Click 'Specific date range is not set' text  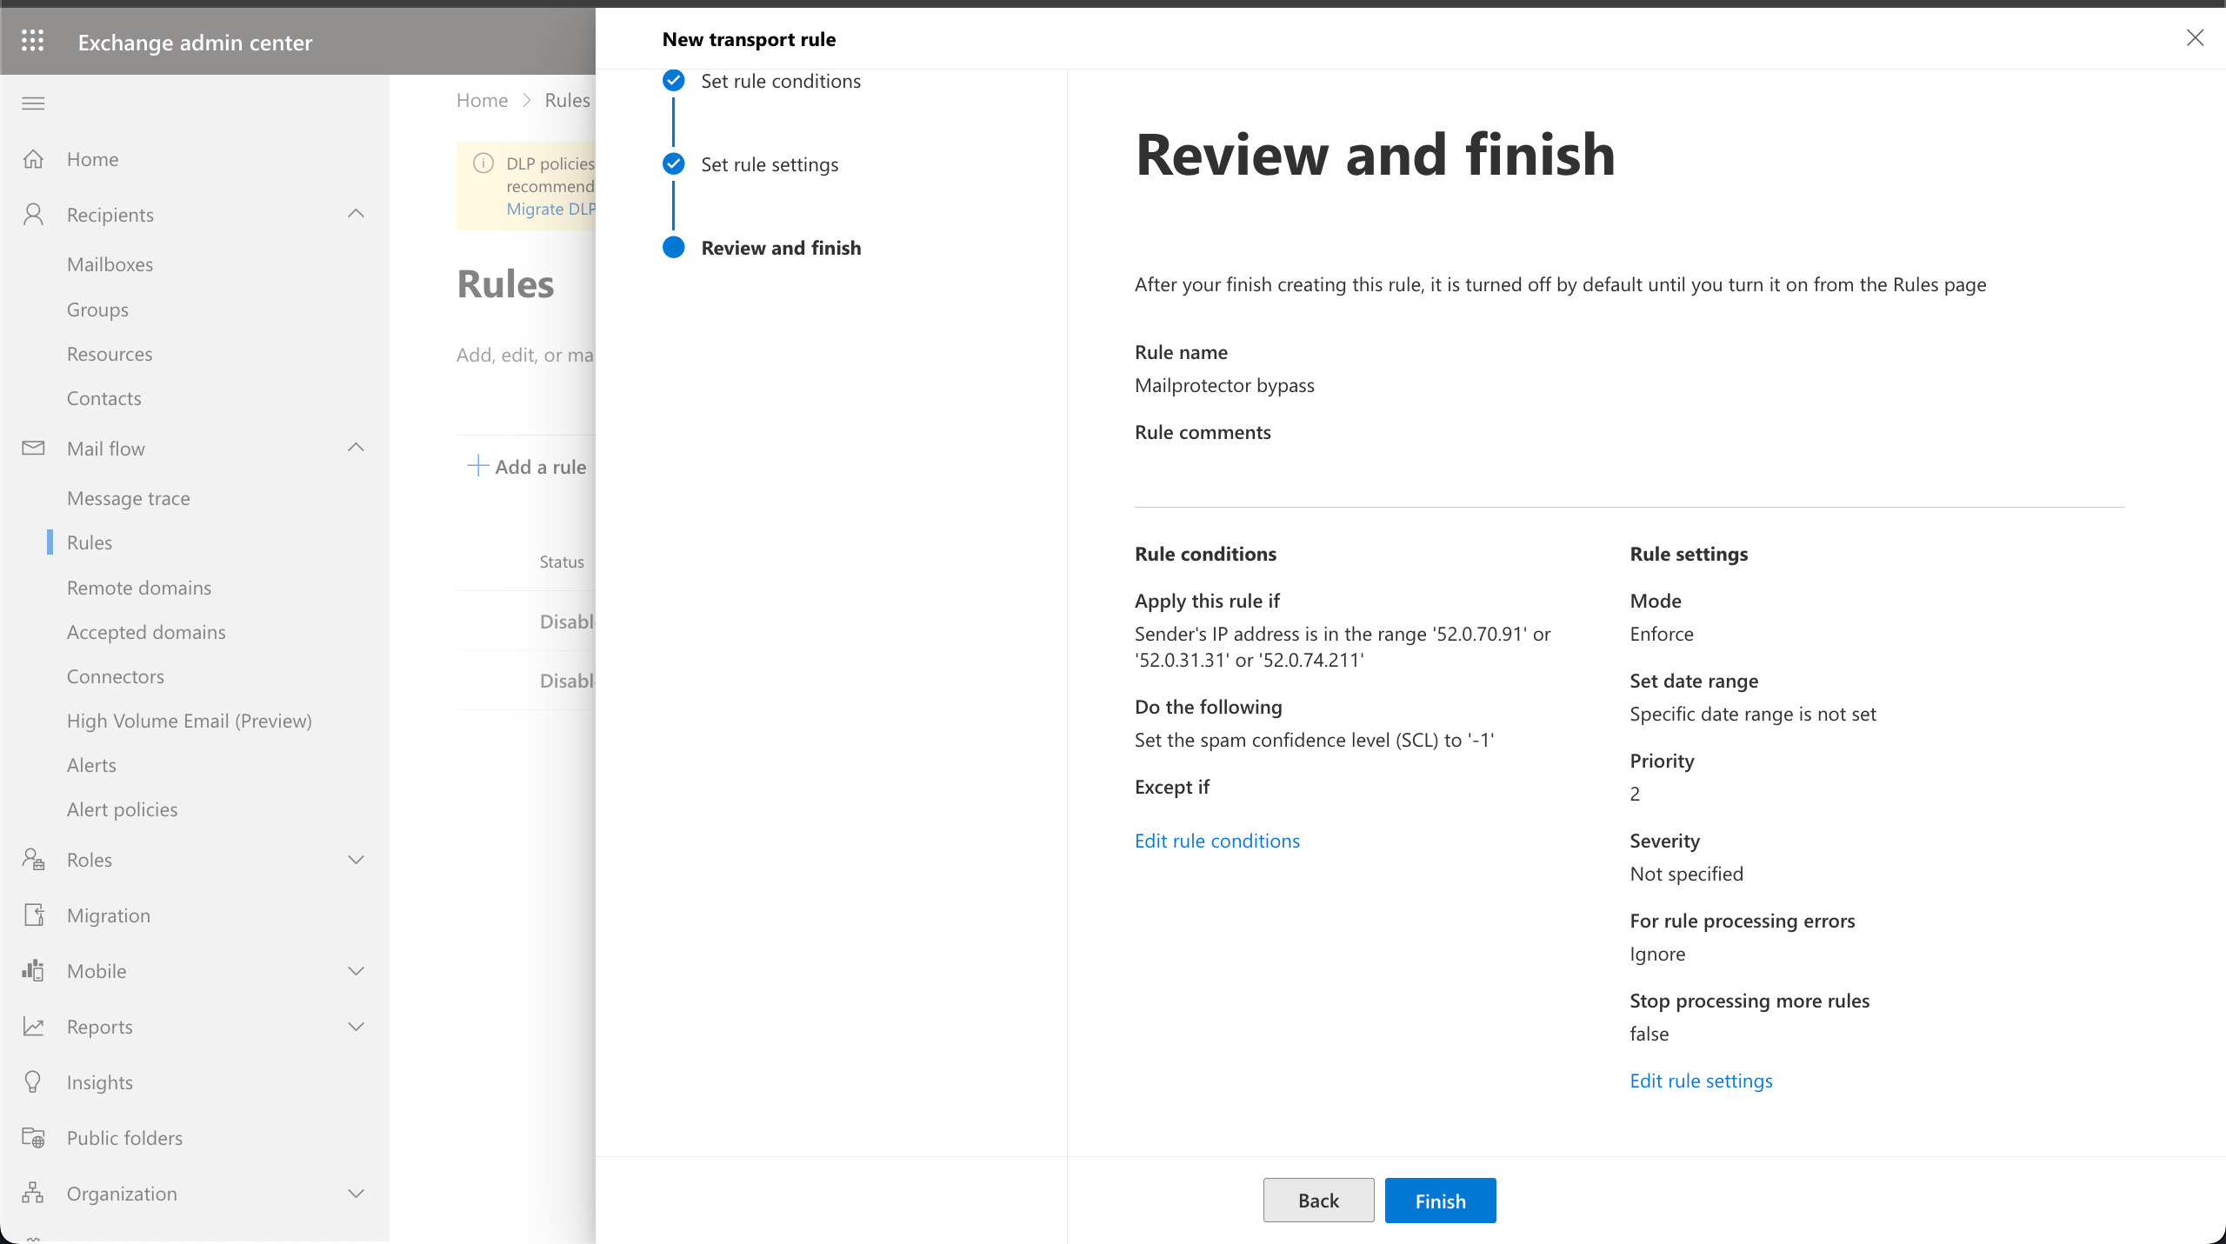point(1753,714)
